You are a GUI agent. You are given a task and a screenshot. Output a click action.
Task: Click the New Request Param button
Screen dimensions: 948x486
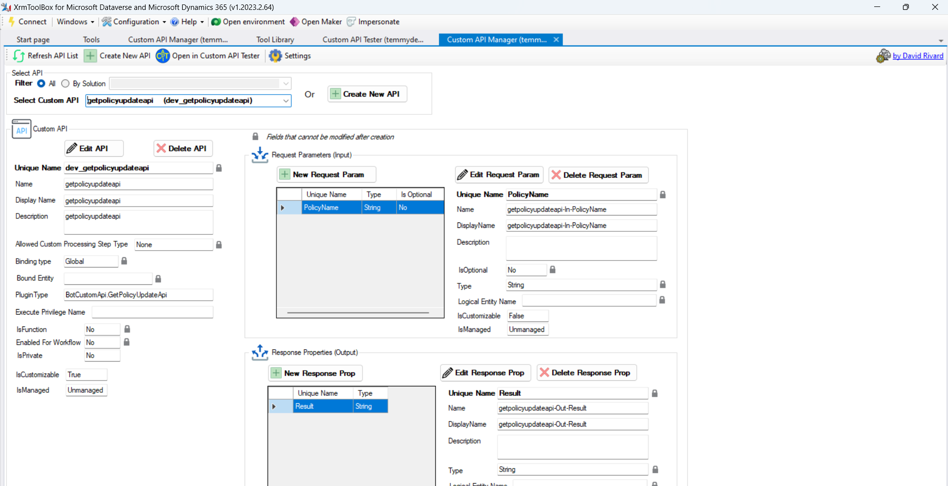tap(326, 174)
